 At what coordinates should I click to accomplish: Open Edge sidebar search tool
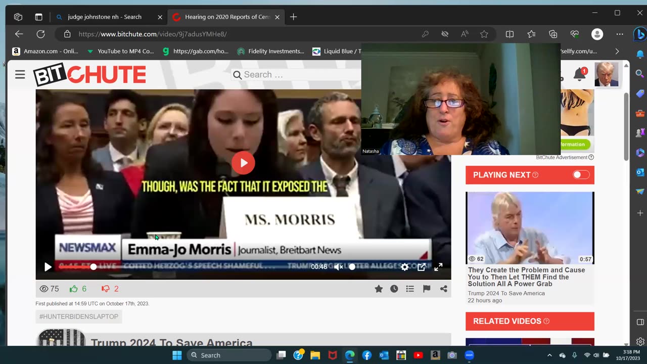point(640,74)
